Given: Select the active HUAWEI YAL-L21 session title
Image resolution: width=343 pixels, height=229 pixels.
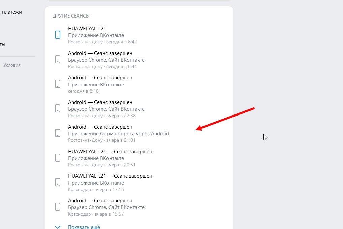Looking at the screenshot, I should (87, 28).
